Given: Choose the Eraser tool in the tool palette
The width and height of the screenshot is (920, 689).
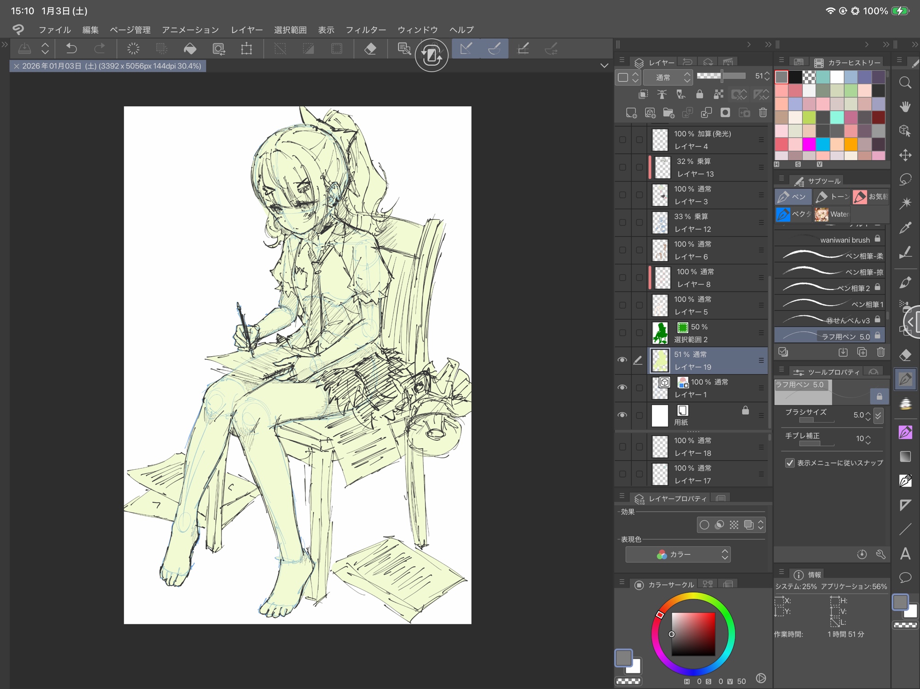Looking at the screenshot, I should [905, 355].
